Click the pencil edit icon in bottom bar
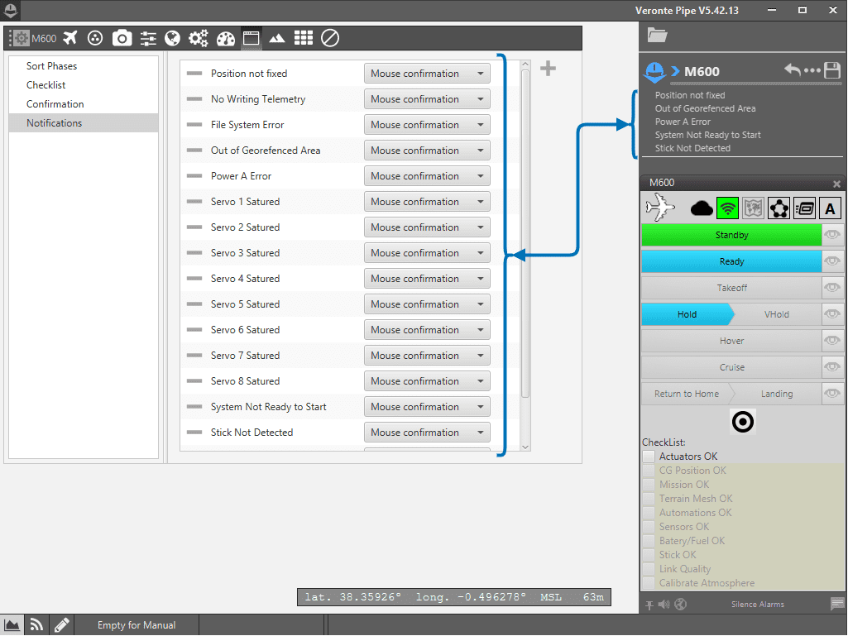Screen dimensions: 848x636 (62, 624)
